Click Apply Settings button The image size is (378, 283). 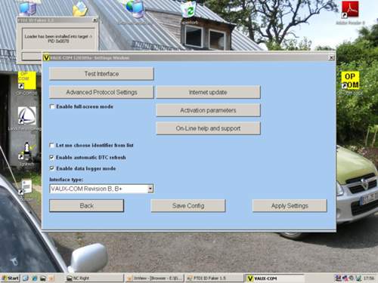[x=290, y=206]
